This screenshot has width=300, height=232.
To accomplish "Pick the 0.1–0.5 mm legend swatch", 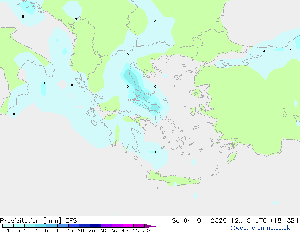I will 8,226.
